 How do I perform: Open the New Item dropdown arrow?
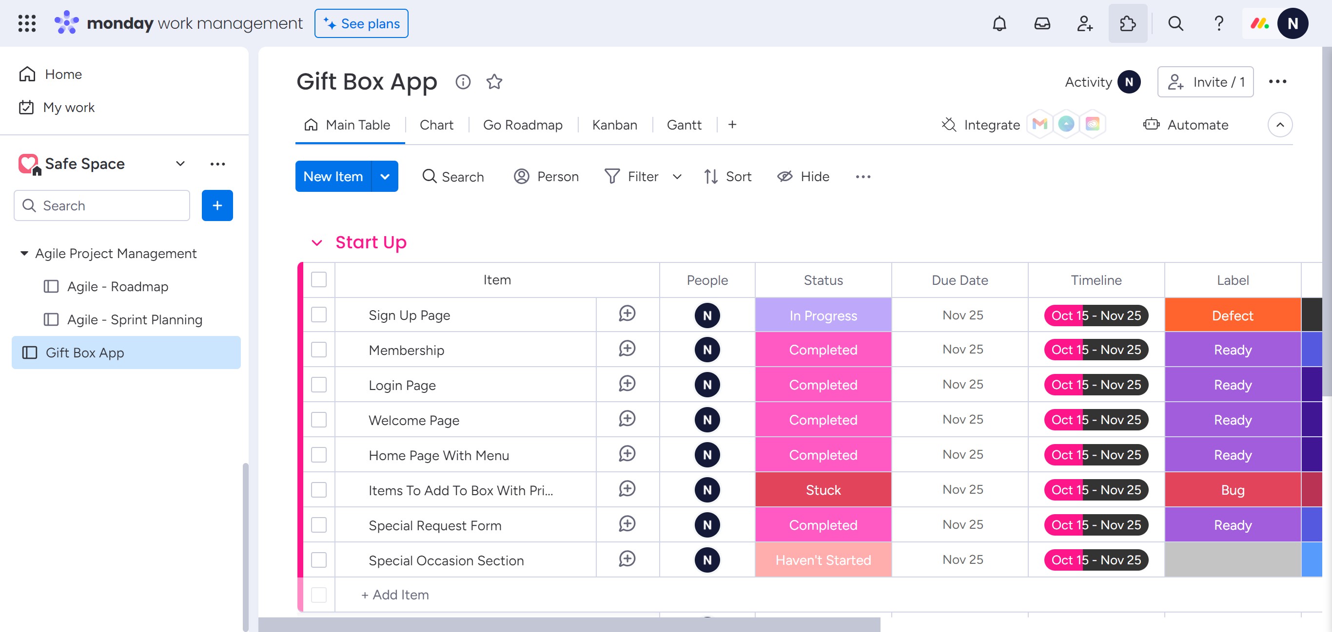tap(385, 177)
